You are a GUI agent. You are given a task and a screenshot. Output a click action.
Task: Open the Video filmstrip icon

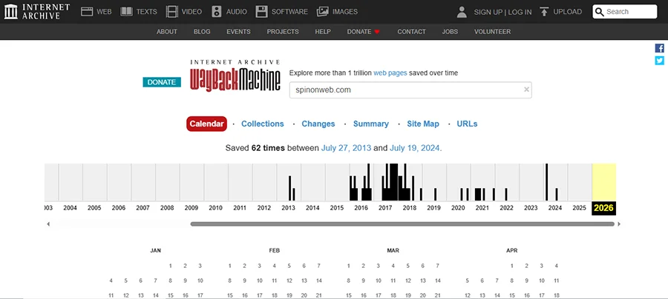(x=172, y=11)
